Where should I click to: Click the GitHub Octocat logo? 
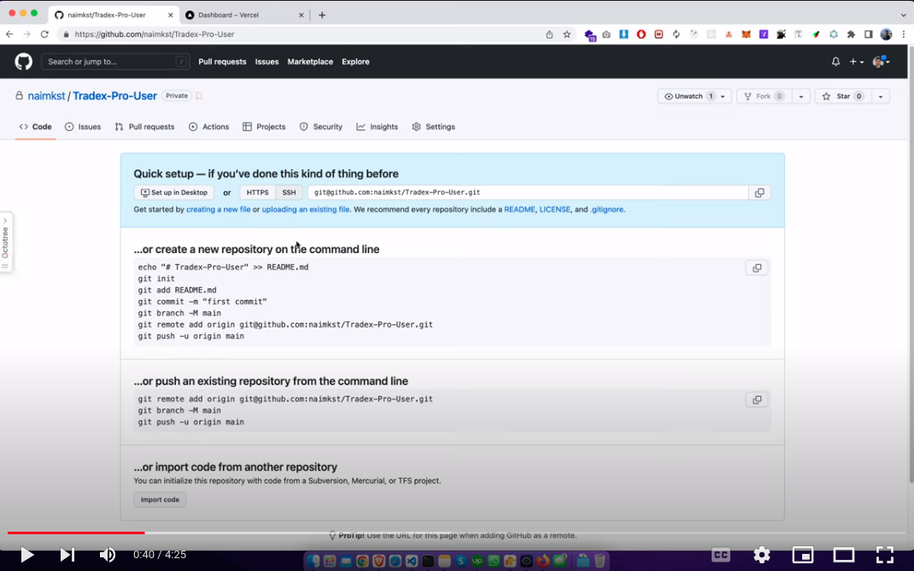pos(23,62)
